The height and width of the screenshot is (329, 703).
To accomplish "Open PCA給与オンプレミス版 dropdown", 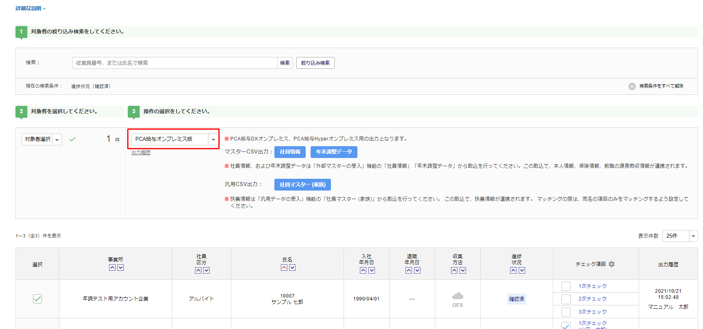I will [x=175, y=139].
